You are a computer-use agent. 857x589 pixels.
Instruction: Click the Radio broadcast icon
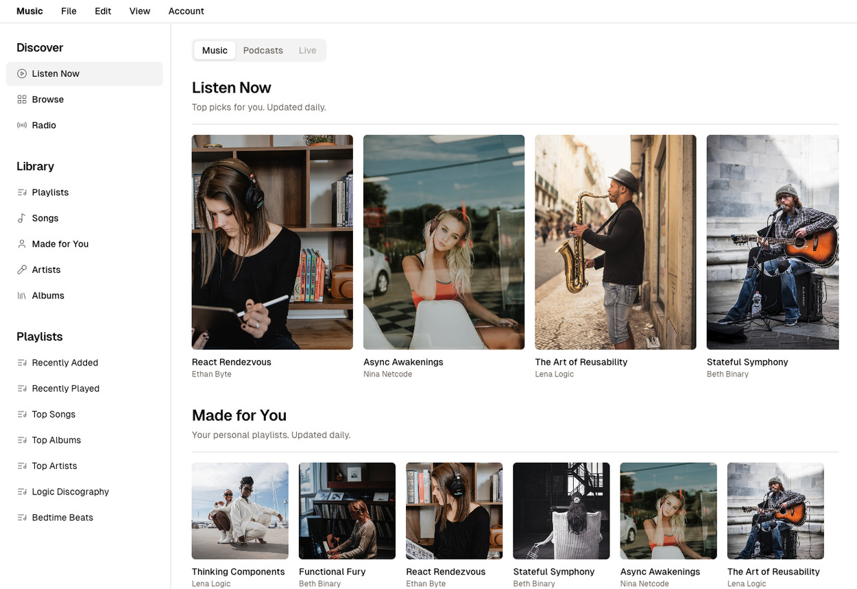coord(22,125)
